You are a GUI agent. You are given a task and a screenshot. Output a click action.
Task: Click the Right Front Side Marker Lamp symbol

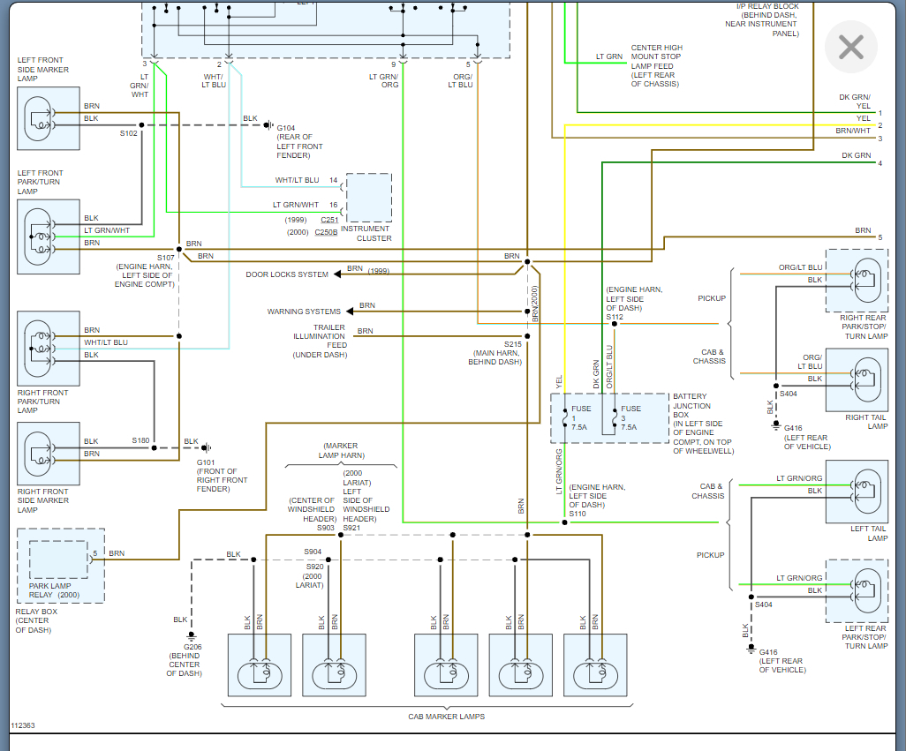pyautogui.click(x=49, y=454)
